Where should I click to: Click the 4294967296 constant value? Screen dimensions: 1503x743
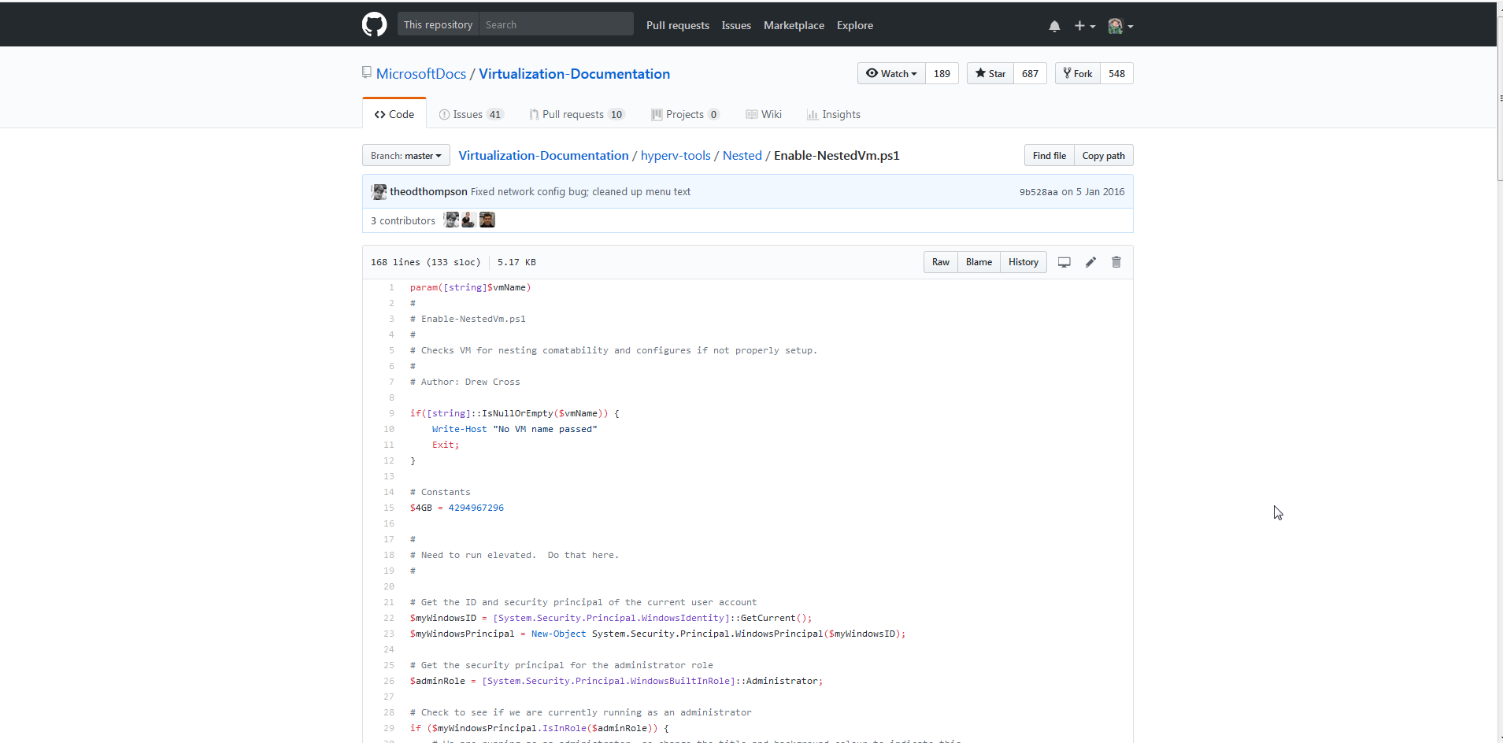[x=476, y=508]
